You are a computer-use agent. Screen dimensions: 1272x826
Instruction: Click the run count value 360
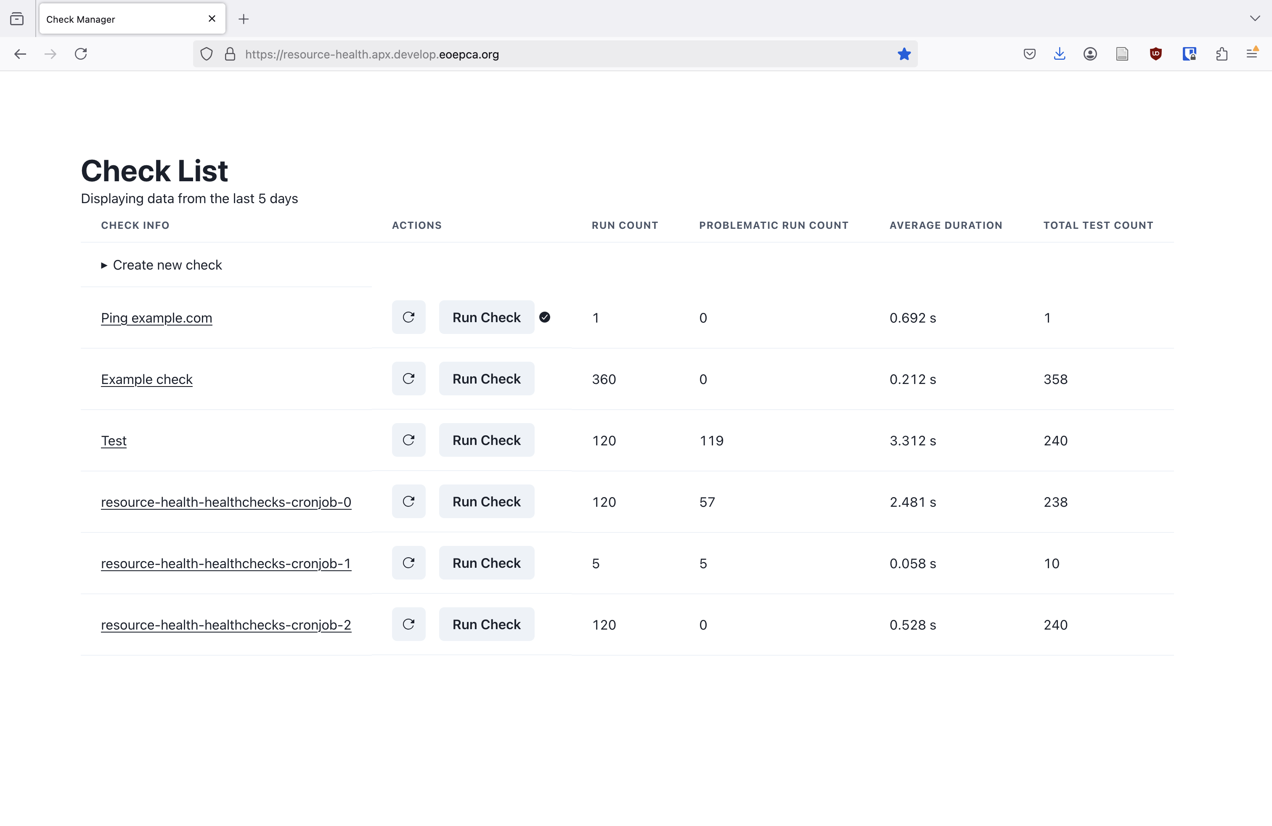(604, 379)
